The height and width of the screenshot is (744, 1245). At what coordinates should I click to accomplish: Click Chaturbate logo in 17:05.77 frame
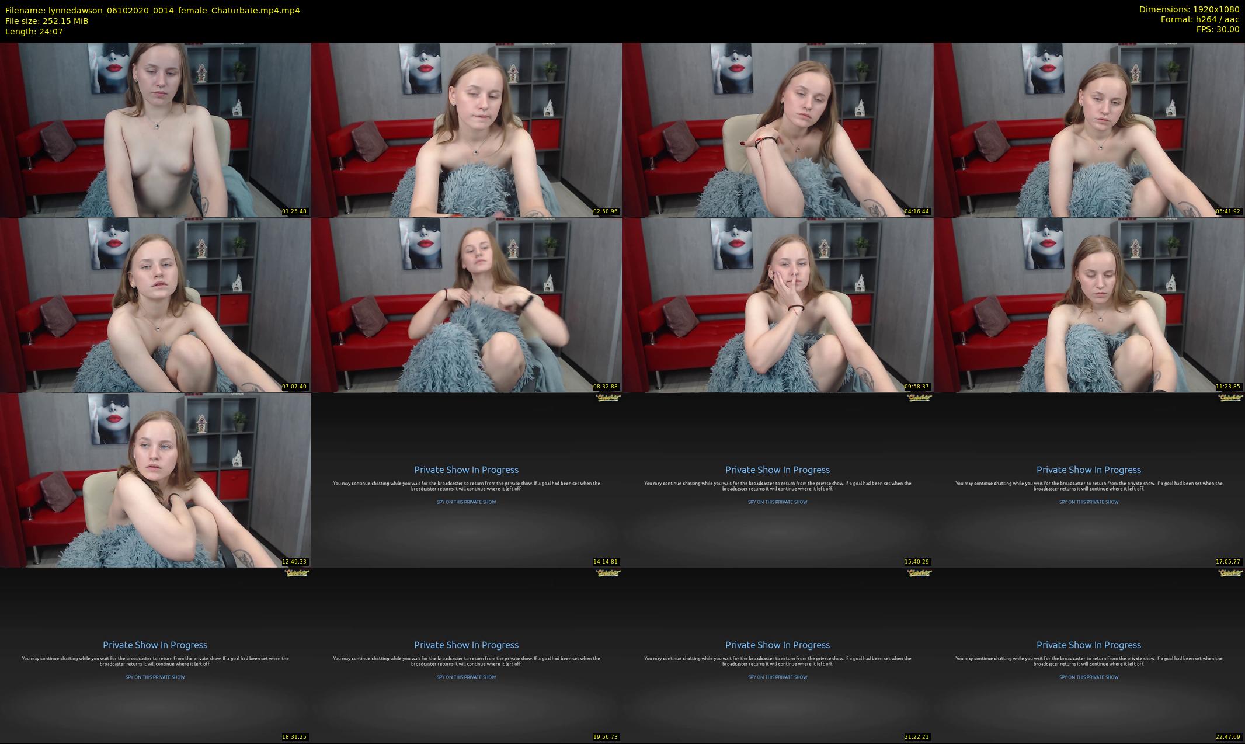pos(1230,398)
